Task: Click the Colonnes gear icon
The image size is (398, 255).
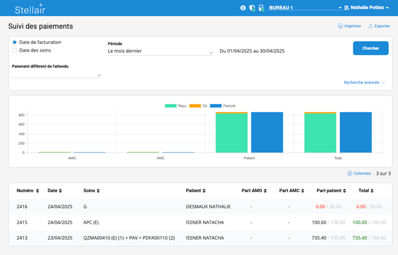Action: [x=350, y=174]
